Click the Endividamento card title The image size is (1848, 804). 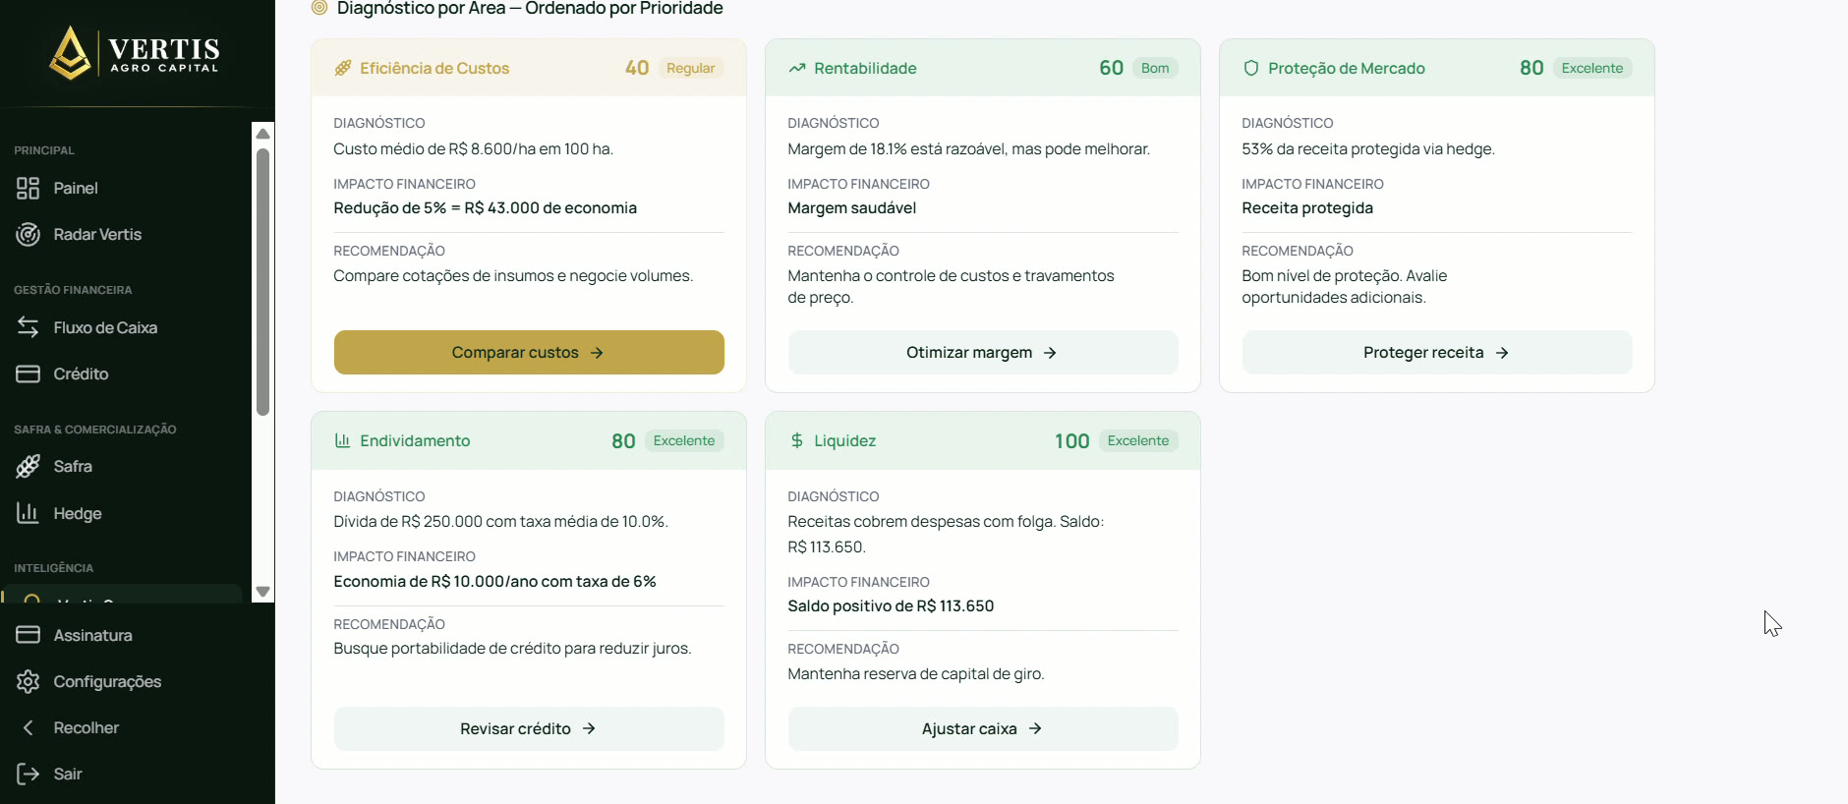tap(415, 440)
